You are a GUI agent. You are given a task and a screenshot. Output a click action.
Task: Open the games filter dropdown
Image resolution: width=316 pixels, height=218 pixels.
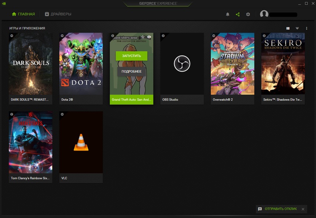[297, 28]
